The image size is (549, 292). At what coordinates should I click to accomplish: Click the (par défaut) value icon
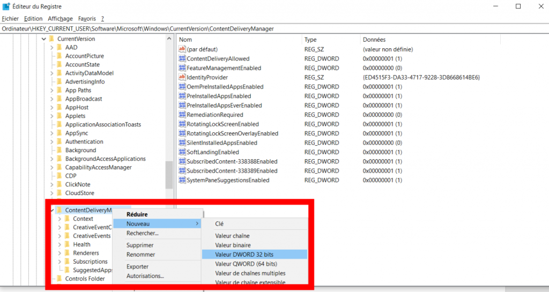pos(182,49)
